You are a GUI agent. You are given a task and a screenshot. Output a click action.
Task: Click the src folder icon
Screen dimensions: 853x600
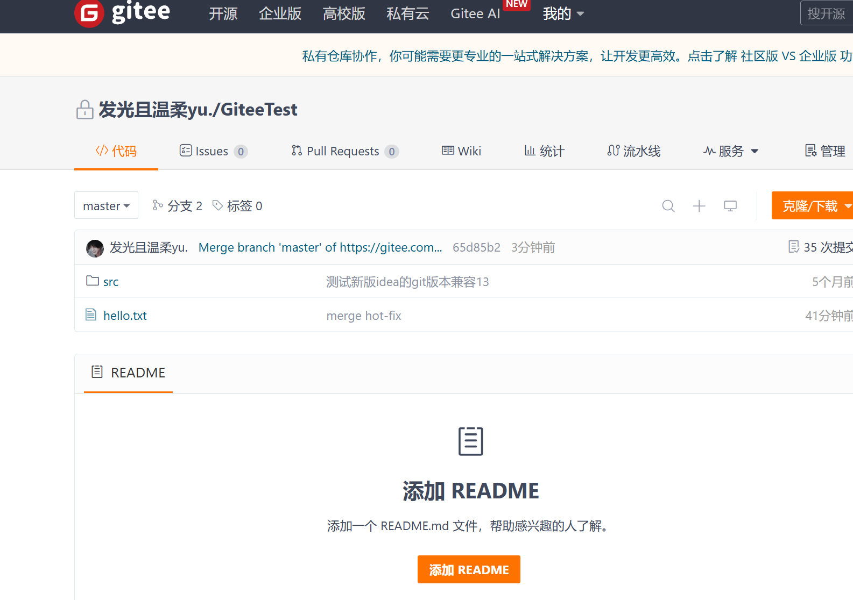(x=93, y=281)
